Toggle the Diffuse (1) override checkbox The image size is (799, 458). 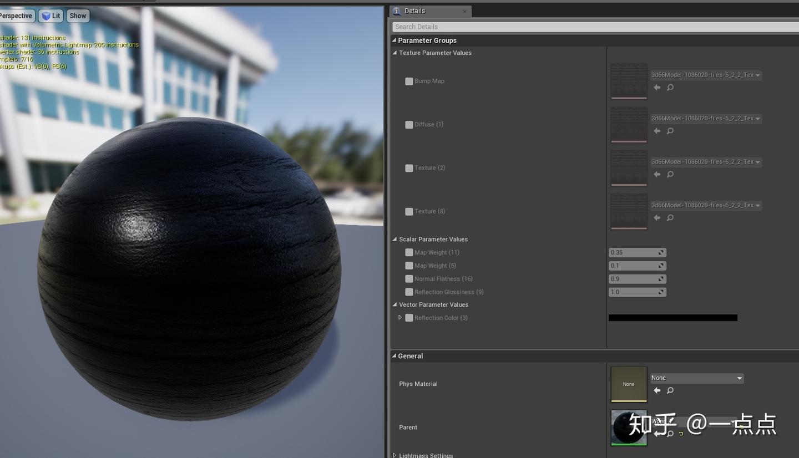(409, 124)
